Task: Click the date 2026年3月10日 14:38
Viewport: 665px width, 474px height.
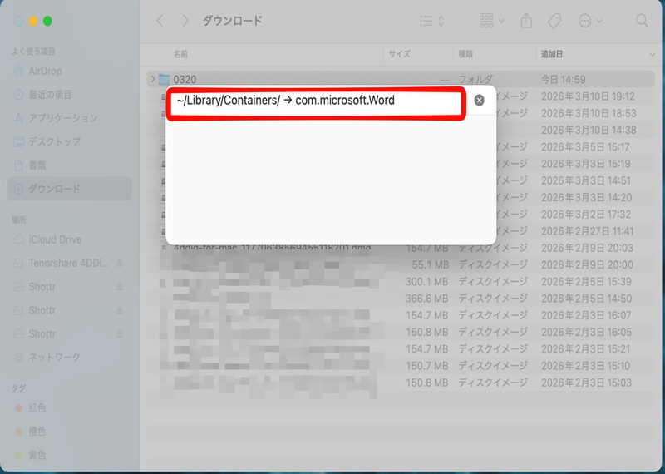Action: point(589,131)
